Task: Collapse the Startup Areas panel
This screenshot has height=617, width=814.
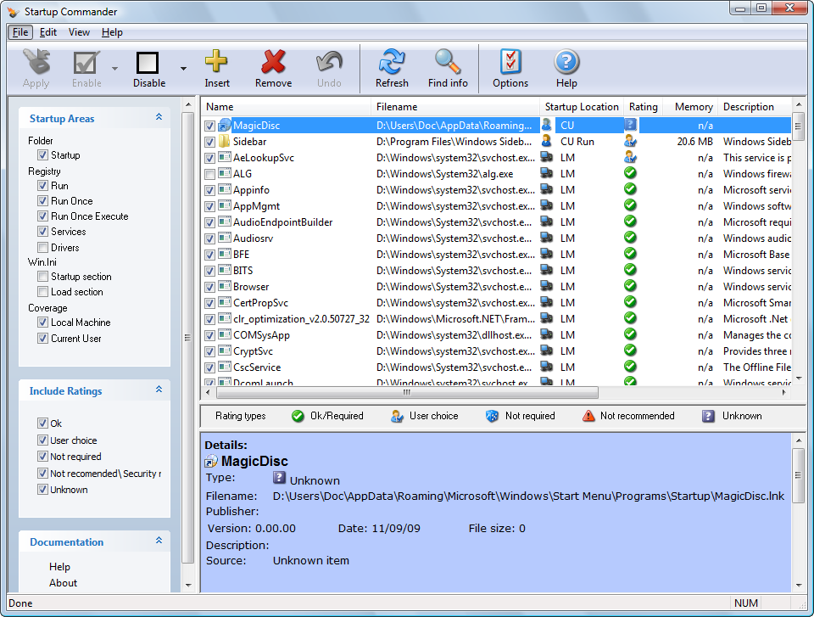Action: [x=159, y=118]
